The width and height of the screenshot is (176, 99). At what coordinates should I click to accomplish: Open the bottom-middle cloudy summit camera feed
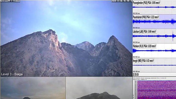pos(99,88)
